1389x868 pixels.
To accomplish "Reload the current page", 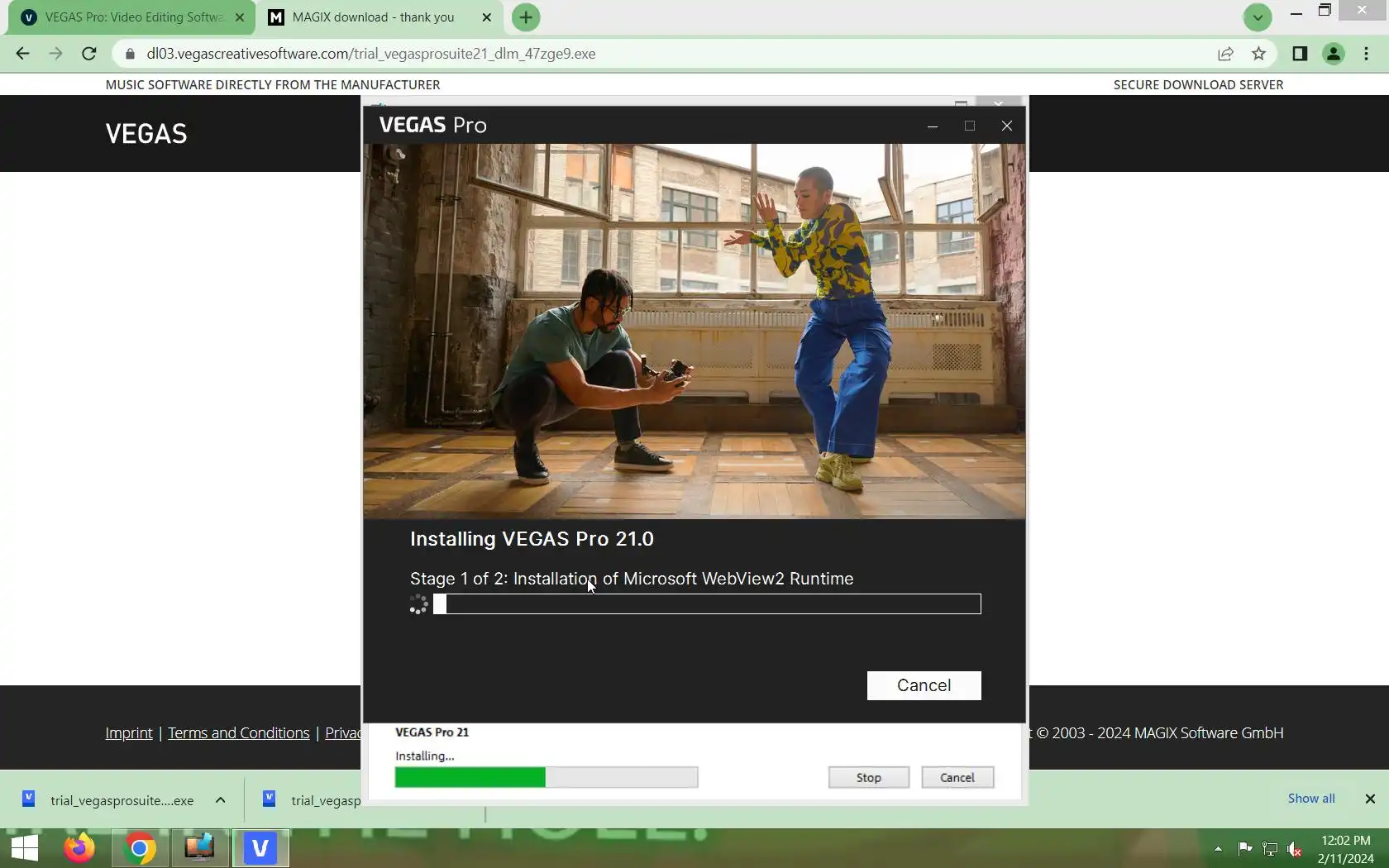I will pyautogui.click(x=89, y=54).
